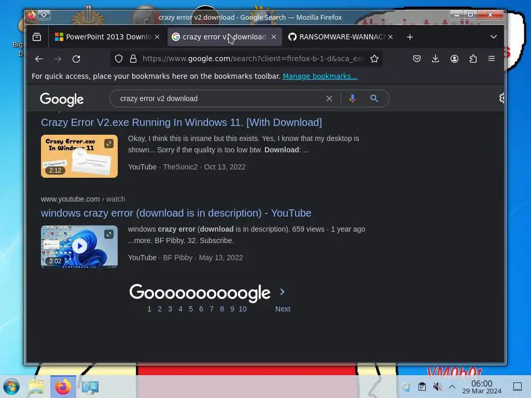Expand hidden system tray icons arrow

452,387
